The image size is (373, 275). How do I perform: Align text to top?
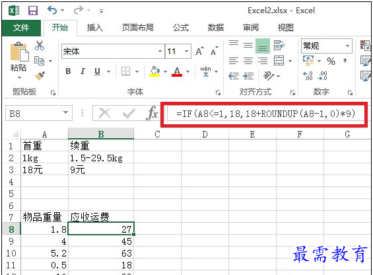click(234, 44)
